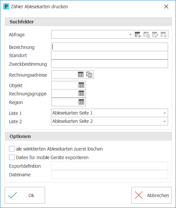Click the add new query icon
The width and height of the screenshot is (176, 208).
click(138, 35)
